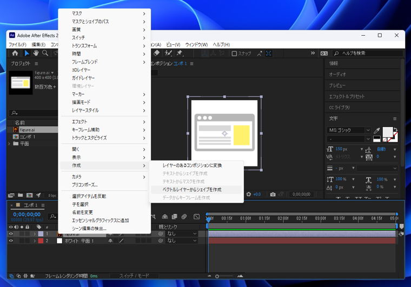Screen dimensions: 411x287
Task: Click the blue snap bounding-box icon
Action: click(269, 54)
